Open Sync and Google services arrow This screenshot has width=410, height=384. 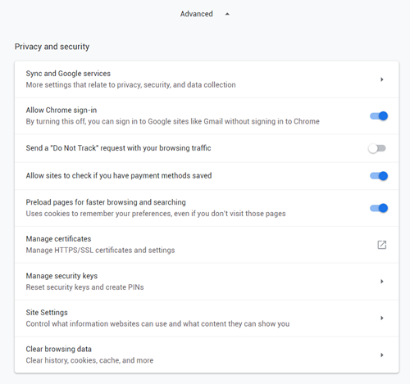click(x=382, y=79)
